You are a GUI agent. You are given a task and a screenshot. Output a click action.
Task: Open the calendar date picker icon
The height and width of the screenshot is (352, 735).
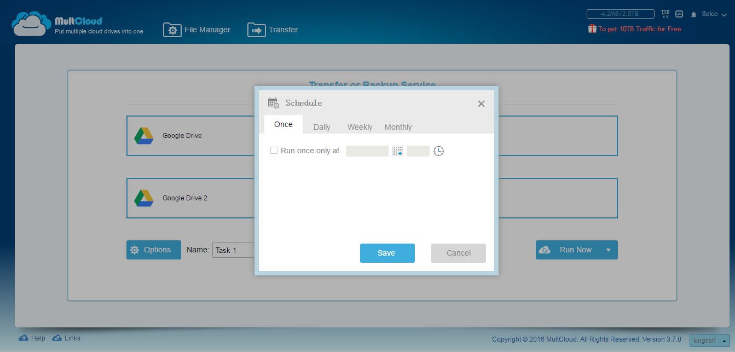[x=397, y=151]
